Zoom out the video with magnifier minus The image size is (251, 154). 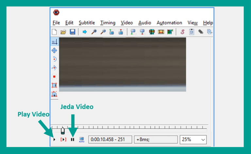coord(103,32)
